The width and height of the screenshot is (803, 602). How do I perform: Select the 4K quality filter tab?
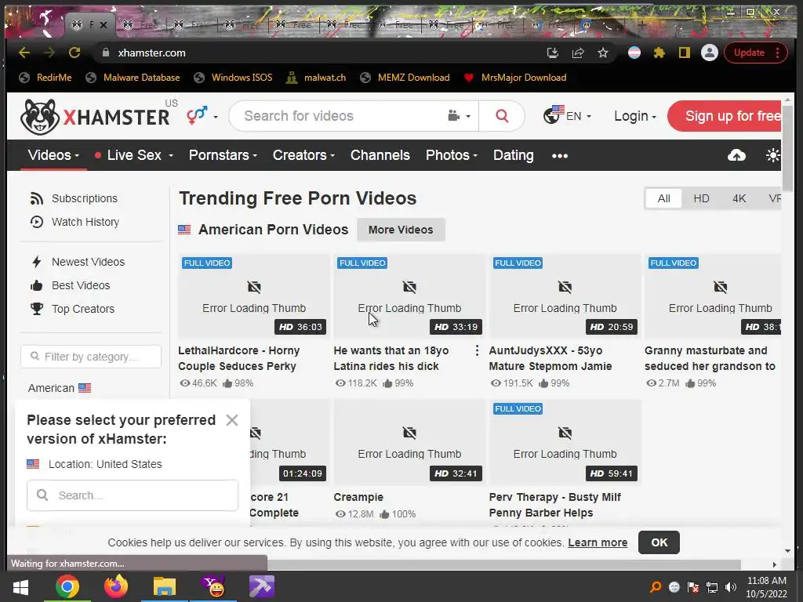click(x=739, y=198)
